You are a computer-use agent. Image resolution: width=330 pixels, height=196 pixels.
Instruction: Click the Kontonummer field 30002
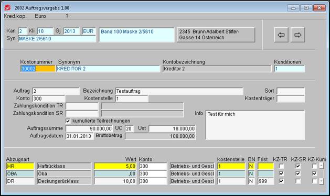38,69
